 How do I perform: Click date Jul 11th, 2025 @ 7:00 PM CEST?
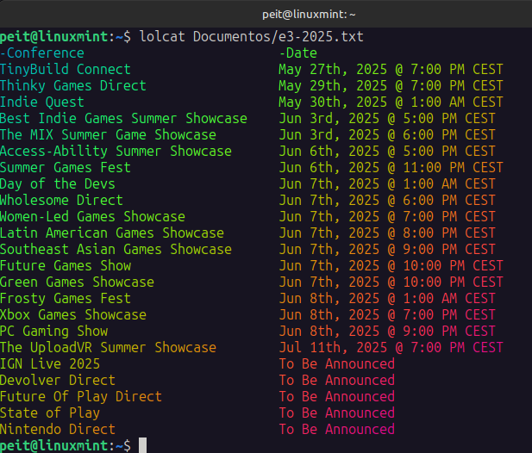tap(391, 348)
